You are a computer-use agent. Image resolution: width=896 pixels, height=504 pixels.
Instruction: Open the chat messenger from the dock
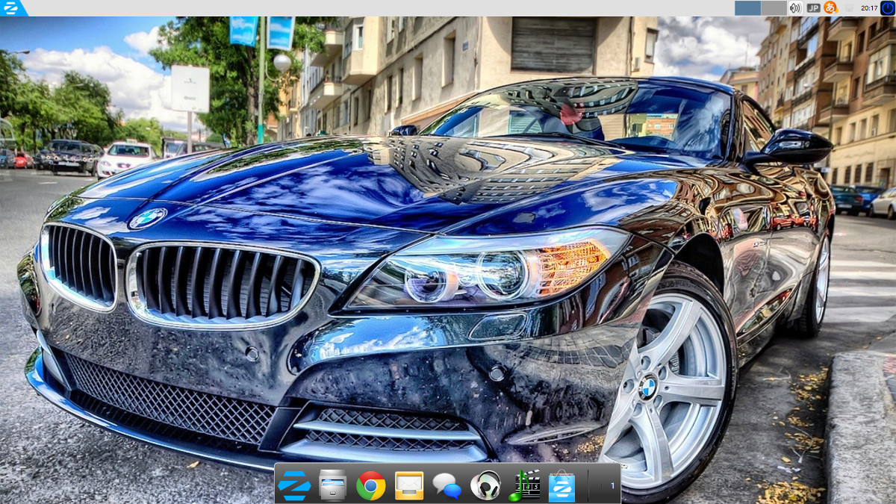pyautogui.click(x=447, y=486)
